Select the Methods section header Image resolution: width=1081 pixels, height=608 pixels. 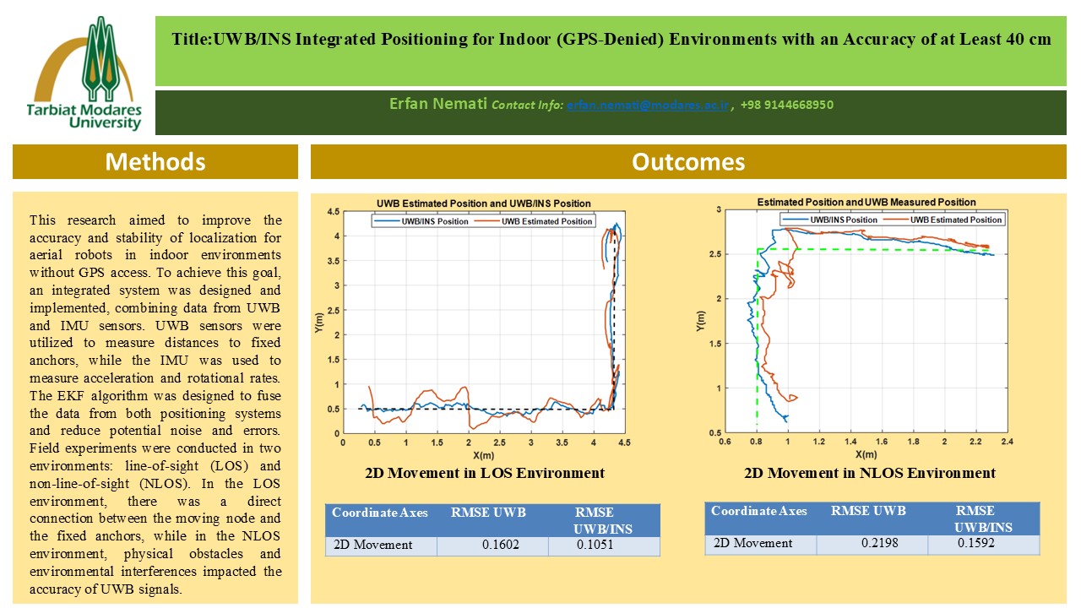pyautogui.click(x=155, y=161)
